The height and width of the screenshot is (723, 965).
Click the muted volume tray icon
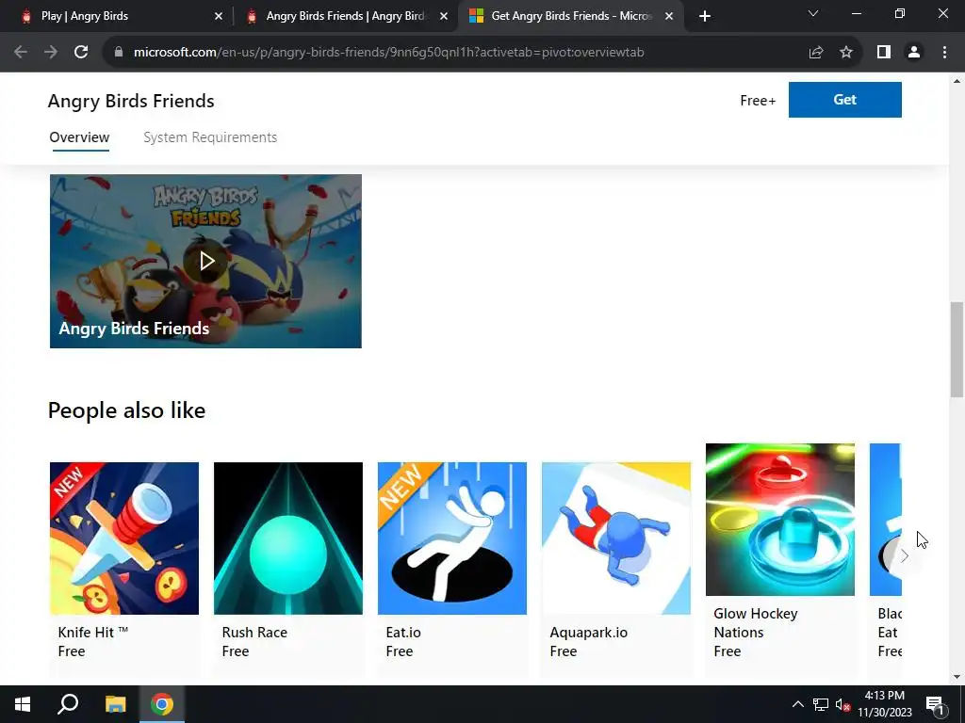[x=842, y=704]
